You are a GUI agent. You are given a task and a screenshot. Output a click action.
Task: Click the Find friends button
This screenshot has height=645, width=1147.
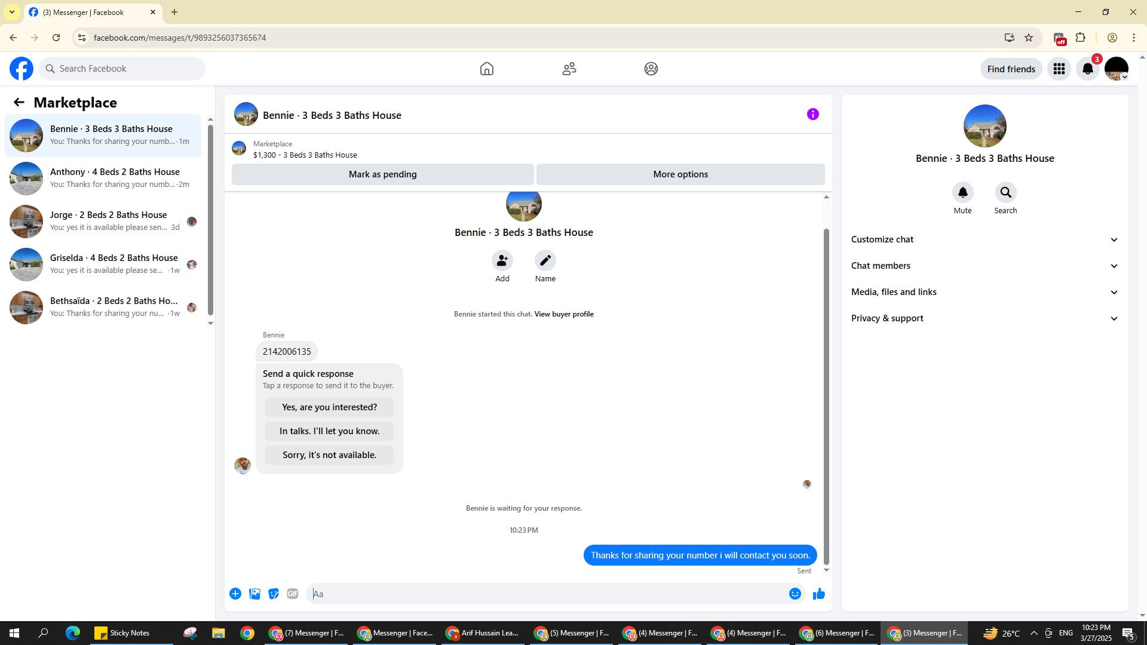tap(1011, 69)
